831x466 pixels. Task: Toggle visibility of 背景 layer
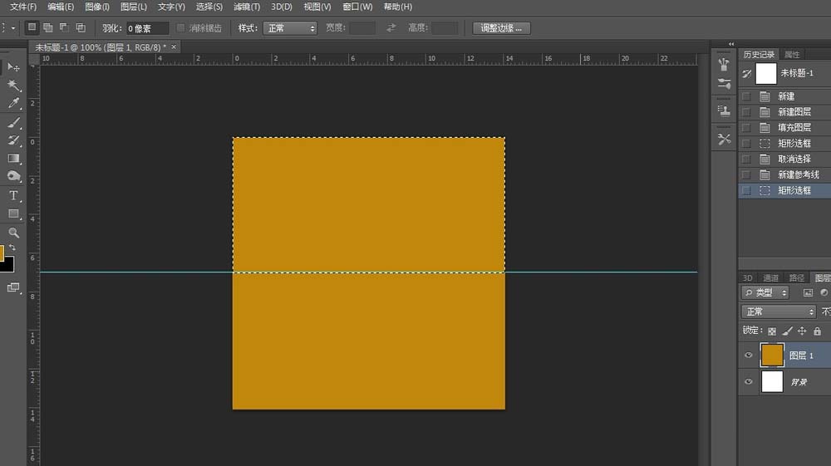[749, 382]
